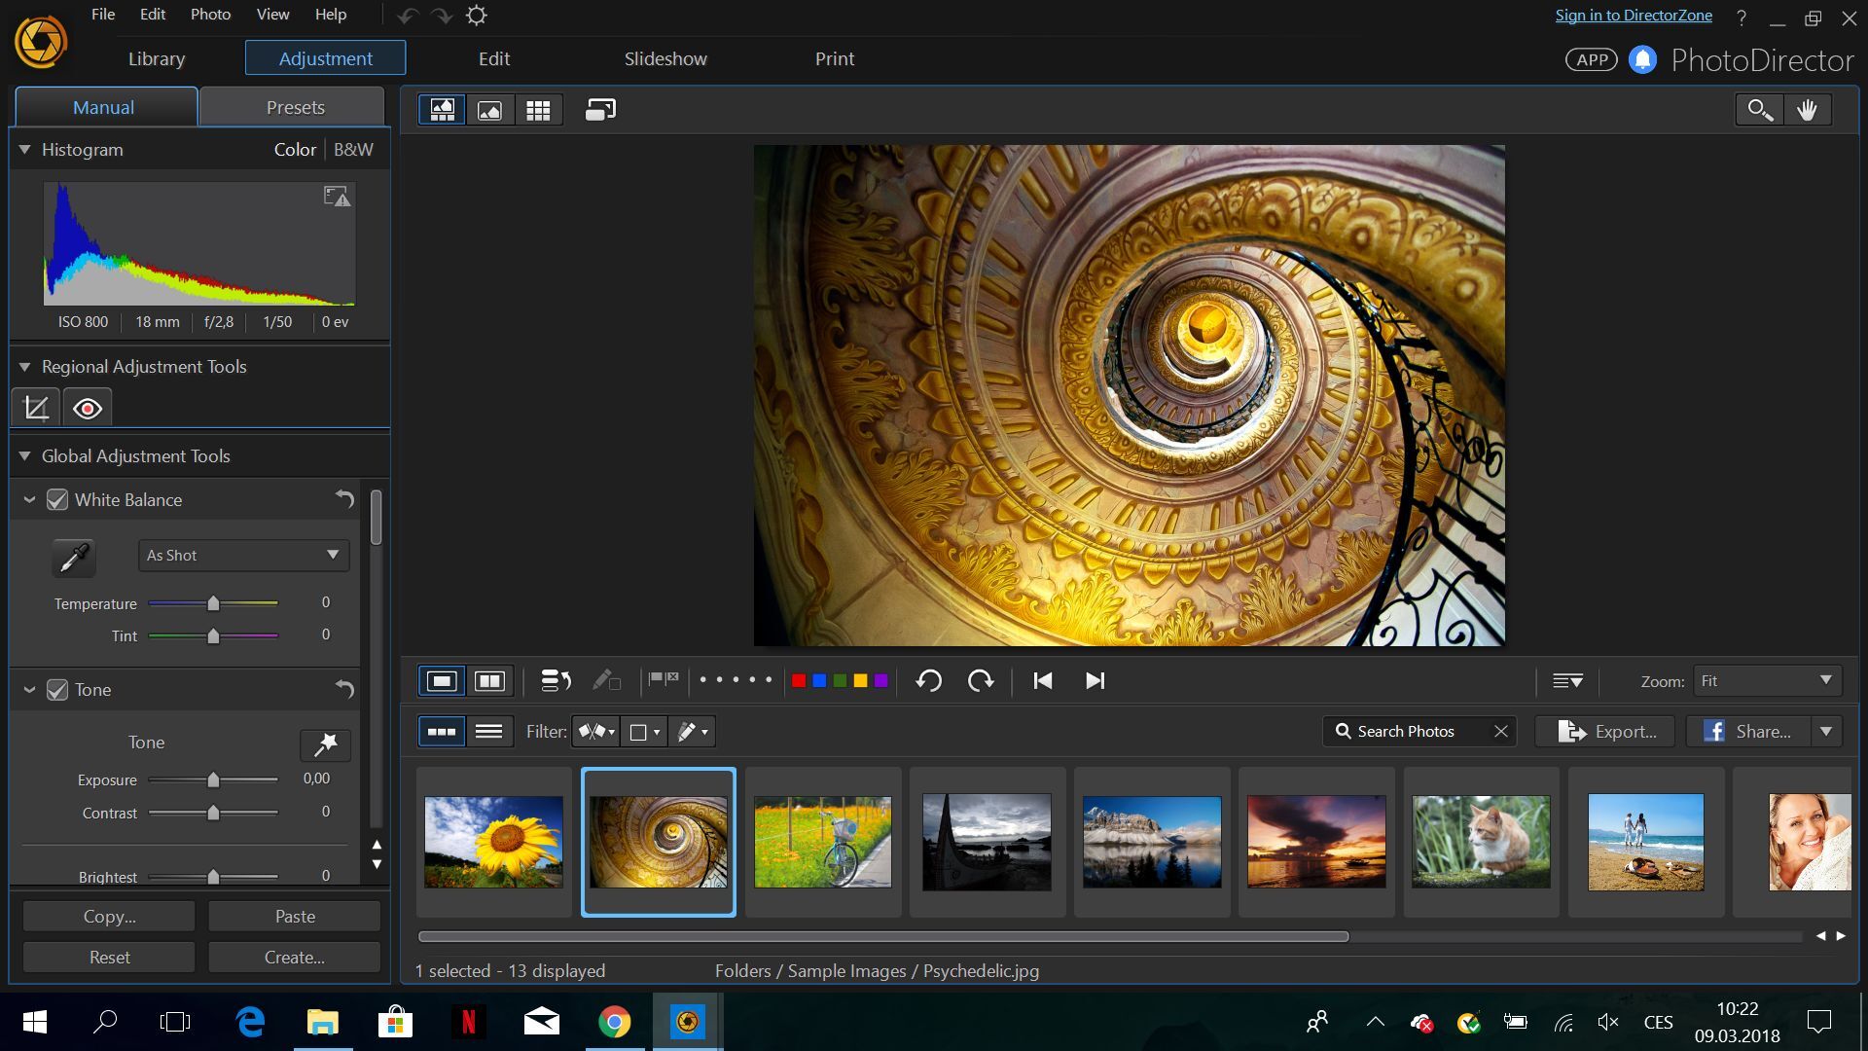Open the Zoom level dropdown set to Fit
This screenshot has width=1868, height=1051.
pyautogui.click(x=1766, y=680)
